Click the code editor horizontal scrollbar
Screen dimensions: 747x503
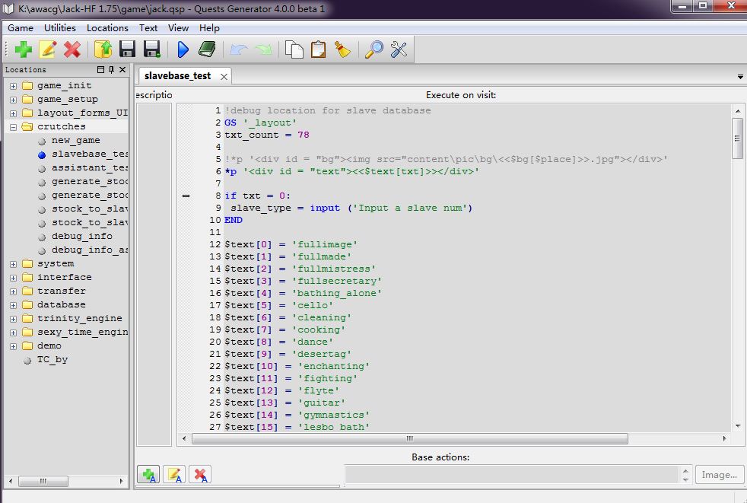pyautogui.click(x=409, y=439)
